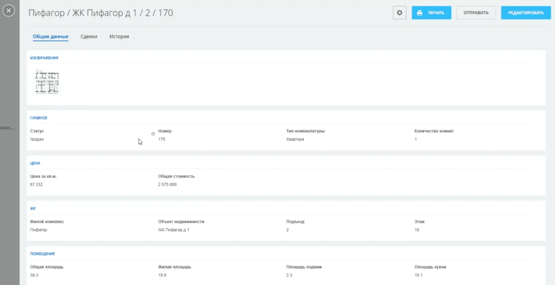The height and width of the screenshot is (285, 555).
Task: Open the История tab
Action: pos(119,36)
